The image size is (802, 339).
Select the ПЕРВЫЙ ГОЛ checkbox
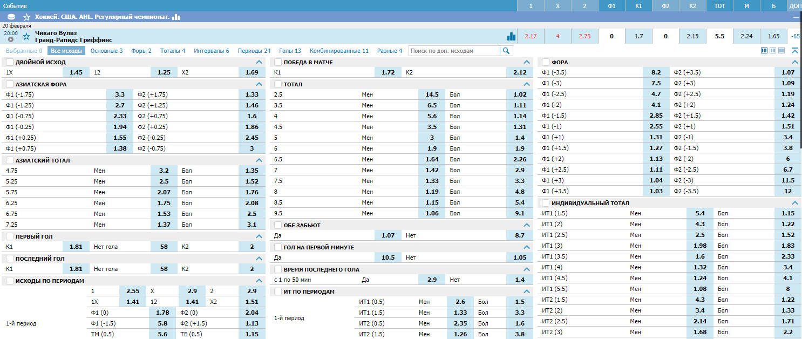(x=10, y=236)
